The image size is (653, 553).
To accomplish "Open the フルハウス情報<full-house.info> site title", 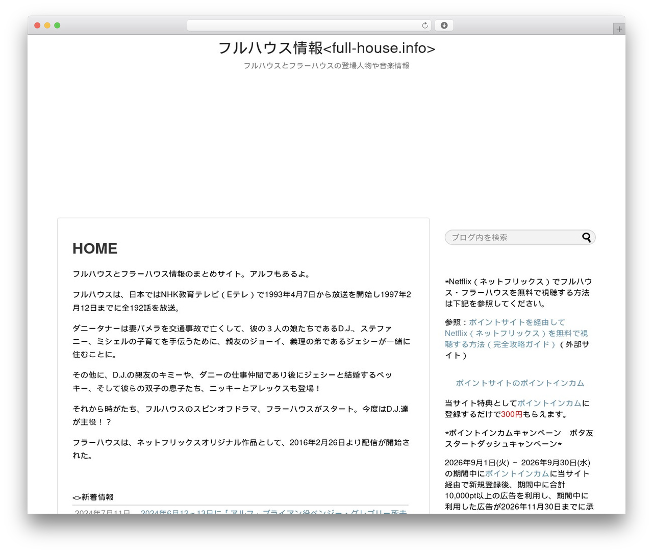I will pyautogui.click(x=326, y=48).
